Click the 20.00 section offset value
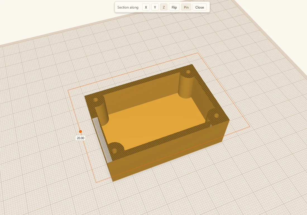The width and height of the screenshot is (307, 215). (x=80, y=138)
